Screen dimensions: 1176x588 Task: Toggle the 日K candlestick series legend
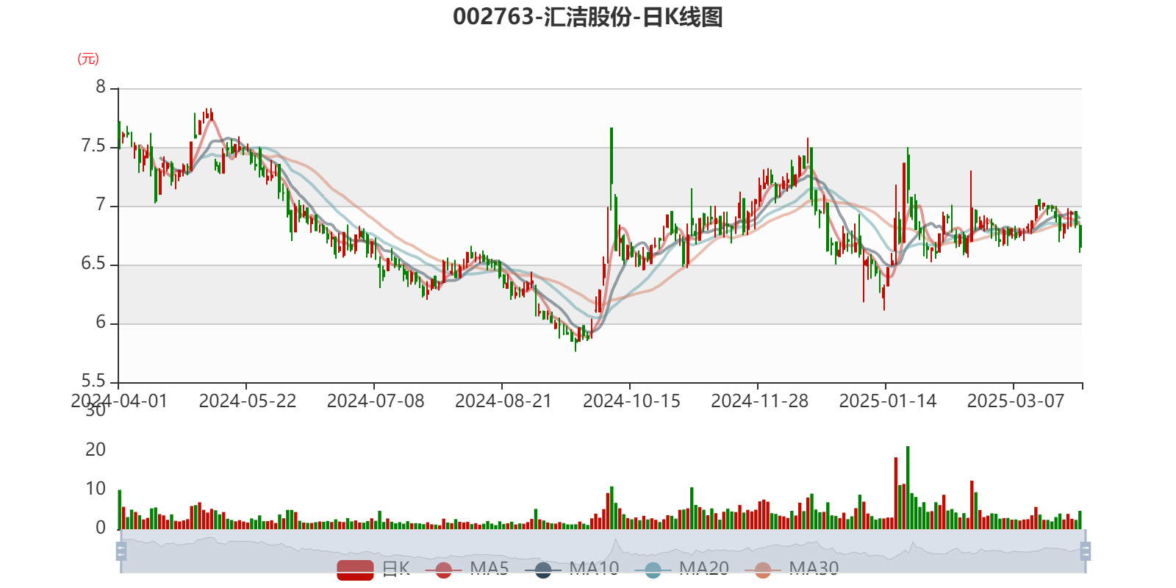coord(373,569)
